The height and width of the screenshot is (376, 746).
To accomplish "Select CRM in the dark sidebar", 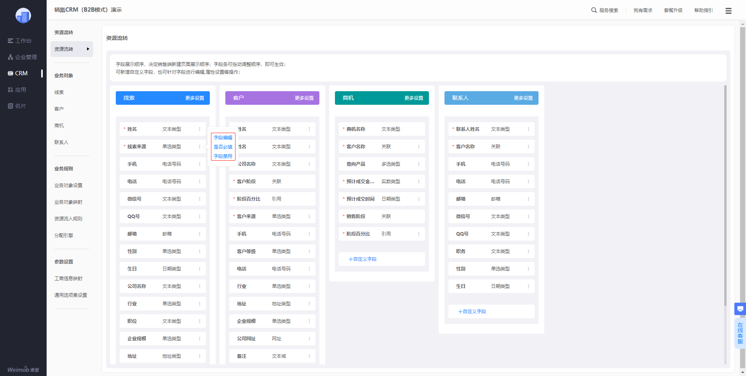I will click(18, 73).
